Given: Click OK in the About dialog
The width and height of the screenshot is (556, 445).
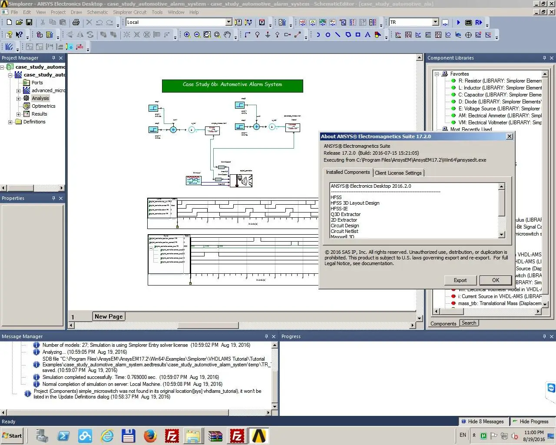Looking at the screenshot, I should click(495, 280).
